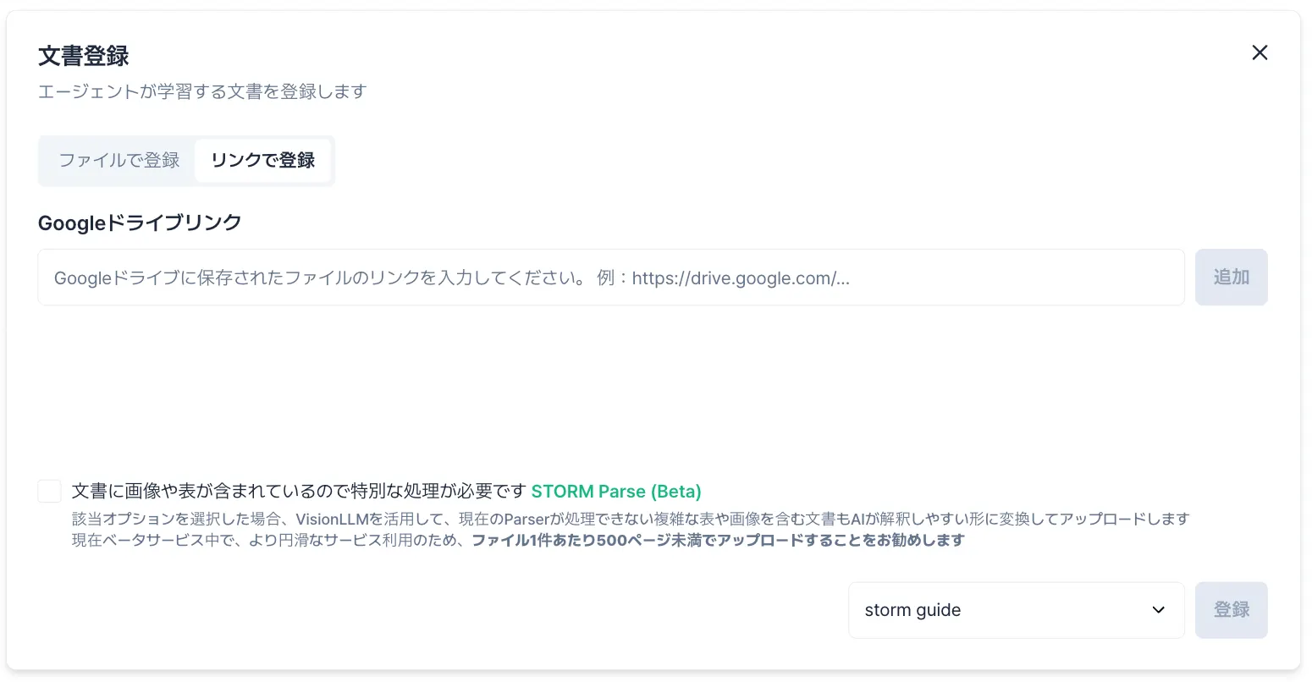Image resolution: width=1312 pixels, height=682 pixels.
Task: Switch to the ファイルで登録 tab
Action: pos(119,160)
